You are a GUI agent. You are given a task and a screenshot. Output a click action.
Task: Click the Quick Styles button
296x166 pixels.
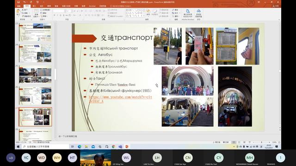click(x=154, y=12)
